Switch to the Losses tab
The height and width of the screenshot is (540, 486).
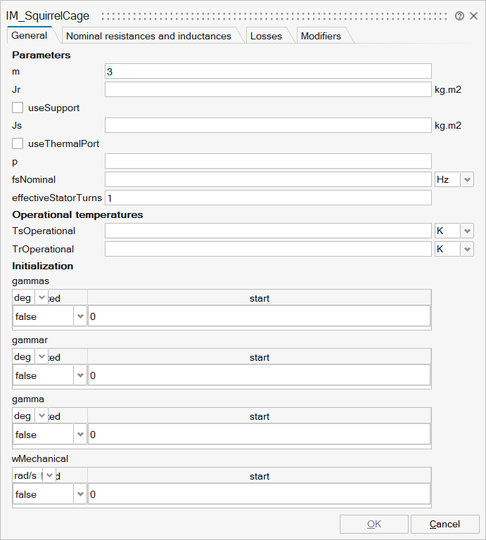coord(266,36)
